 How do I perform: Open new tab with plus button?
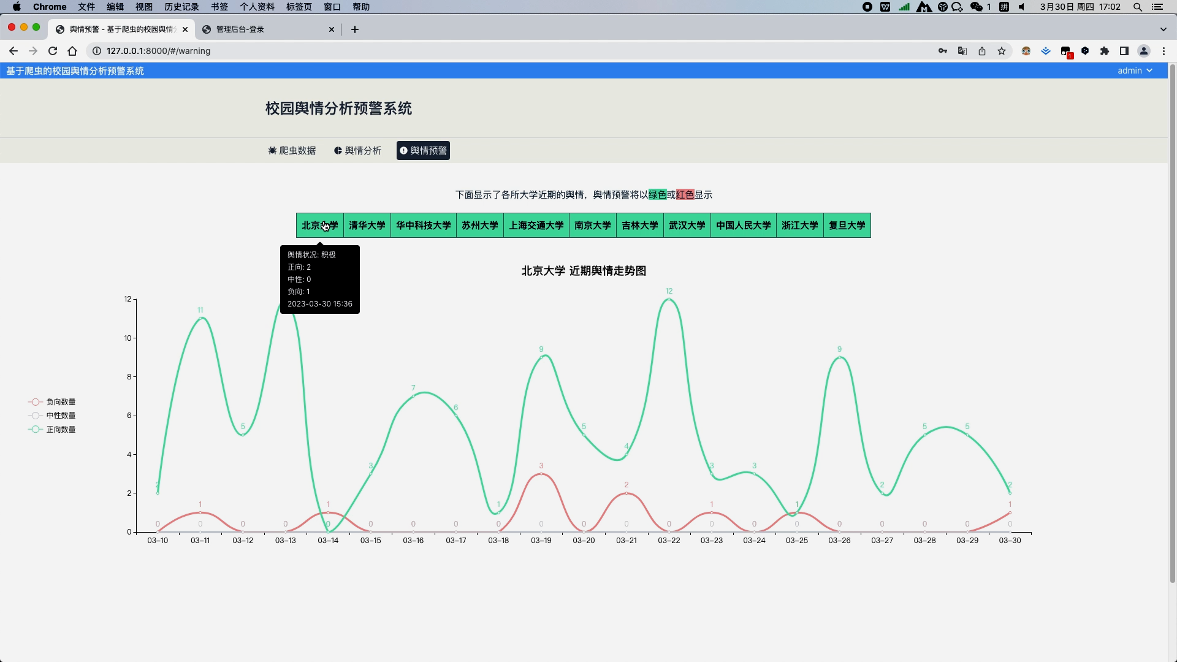(x=355, y=29)
